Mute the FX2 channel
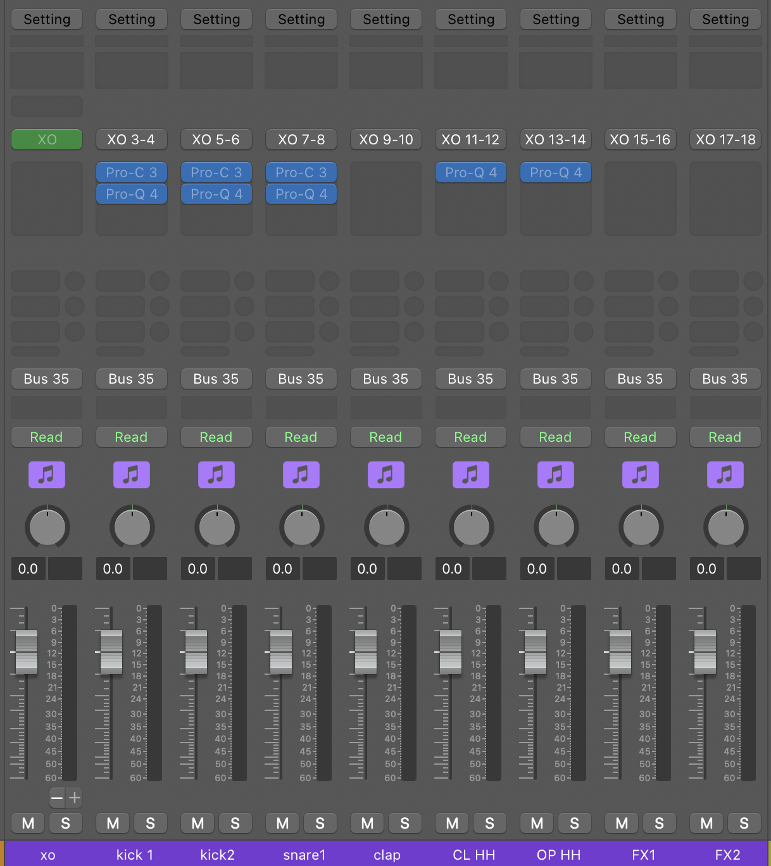Viewport: 771px width, 866px height. click(x=707, y=823)
